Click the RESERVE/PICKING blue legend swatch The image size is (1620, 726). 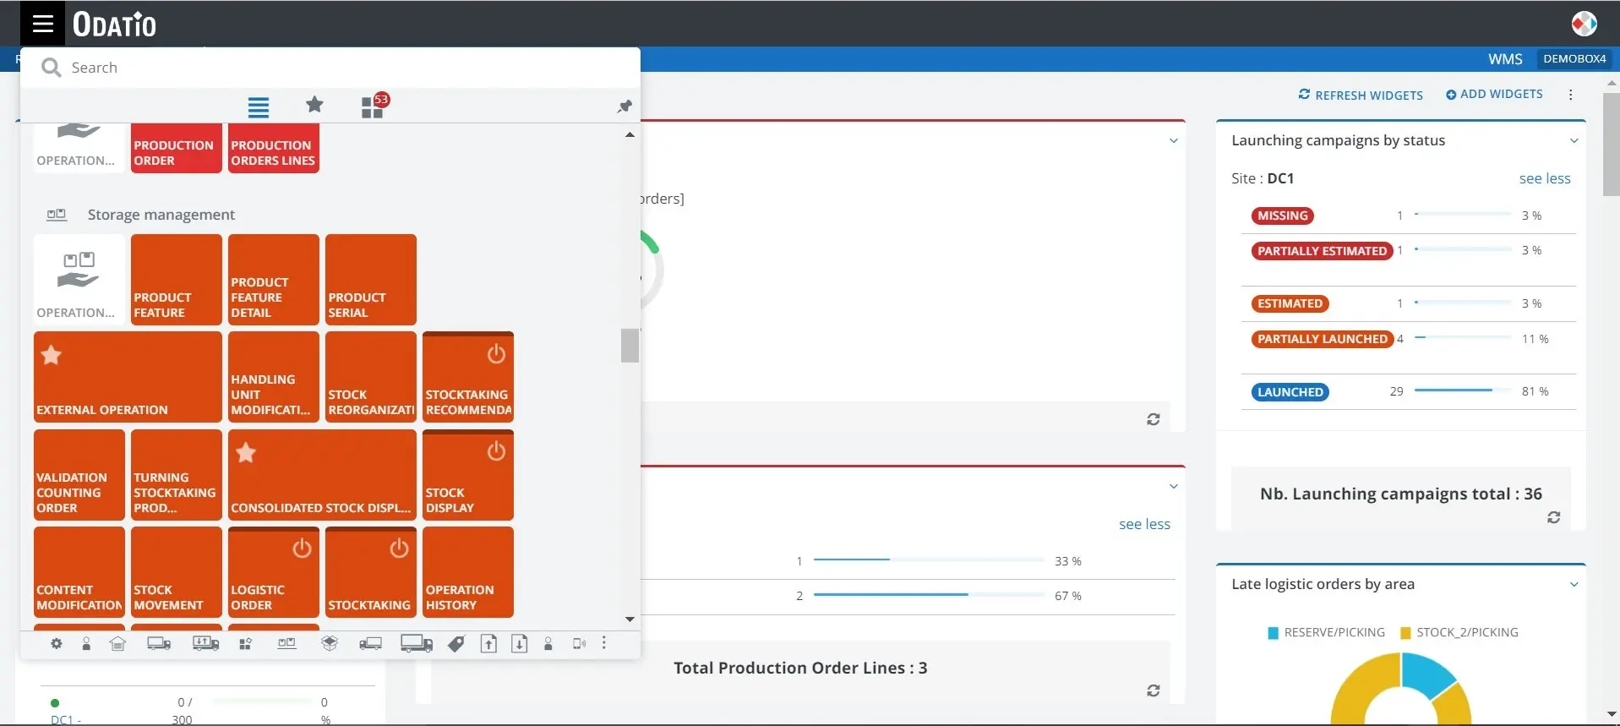[1273, 633]
